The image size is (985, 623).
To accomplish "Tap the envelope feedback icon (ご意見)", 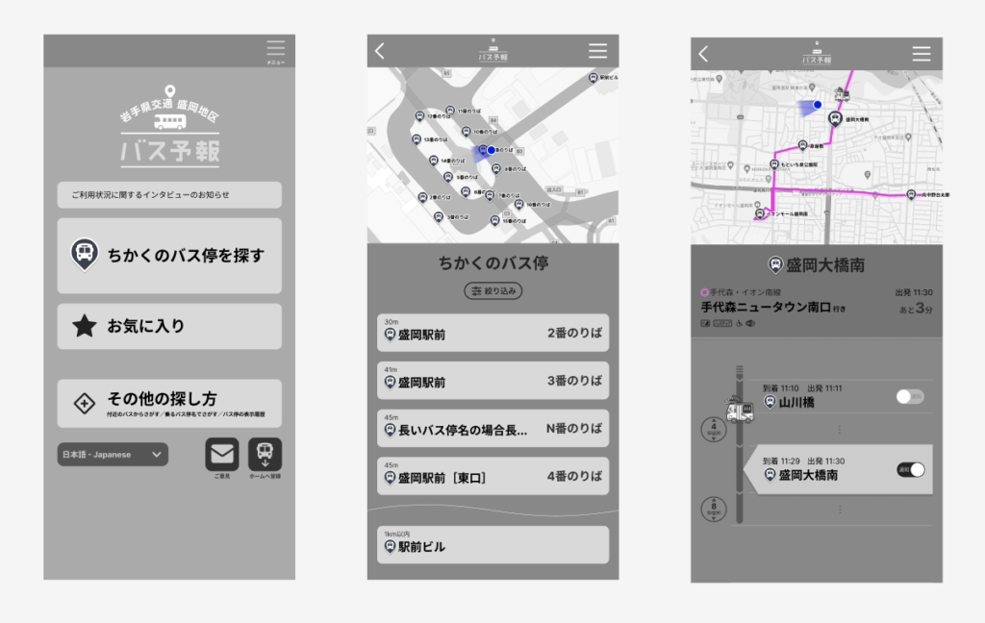I will (222, 454).
